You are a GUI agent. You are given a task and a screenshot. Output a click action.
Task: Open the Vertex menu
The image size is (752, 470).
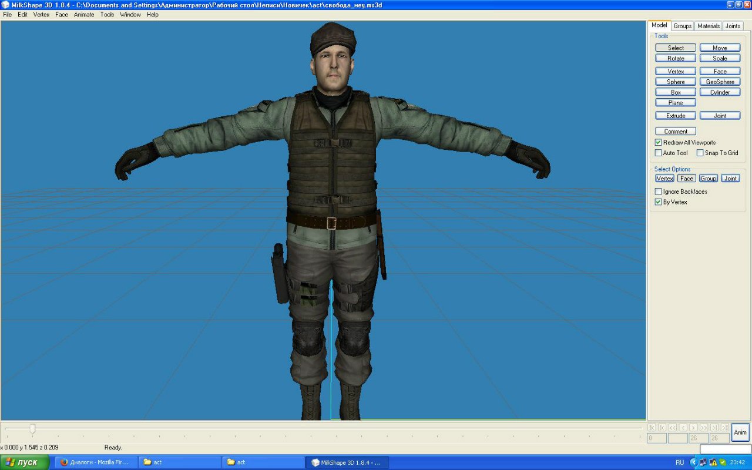coord(41,15)
